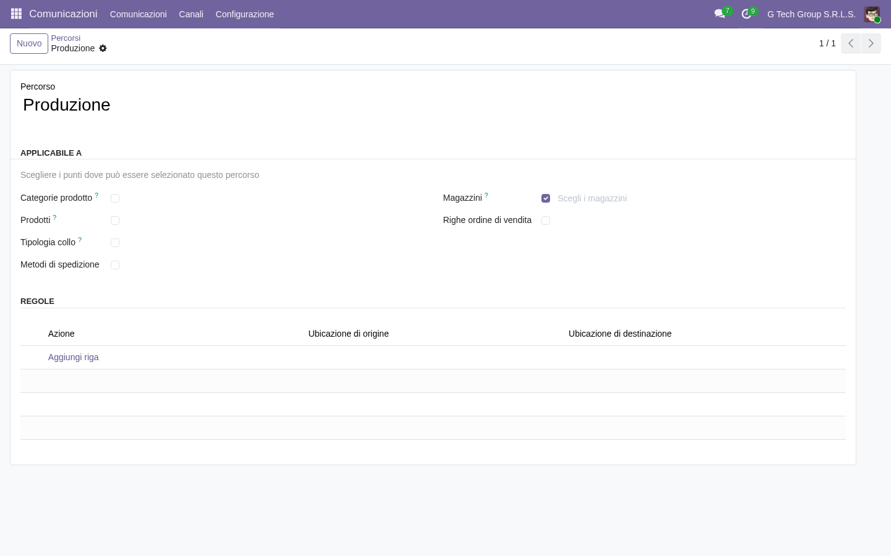Click the Metodi di spedizione label
Image resolution: width=891 pixels, height=556 pixels.
[60, 264]
